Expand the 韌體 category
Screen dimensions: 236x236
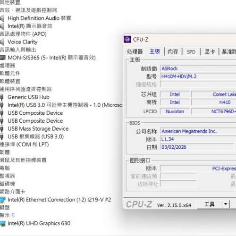pyautogui.click(x=5, y=152)
